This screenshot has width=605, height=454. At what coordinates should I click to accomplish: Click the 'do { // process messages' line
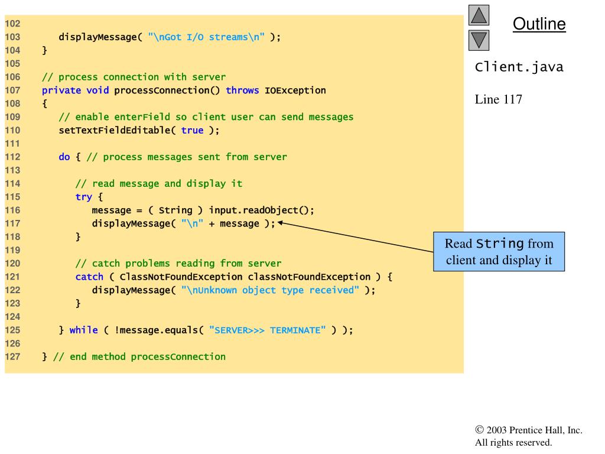click(x=173, y=157)
